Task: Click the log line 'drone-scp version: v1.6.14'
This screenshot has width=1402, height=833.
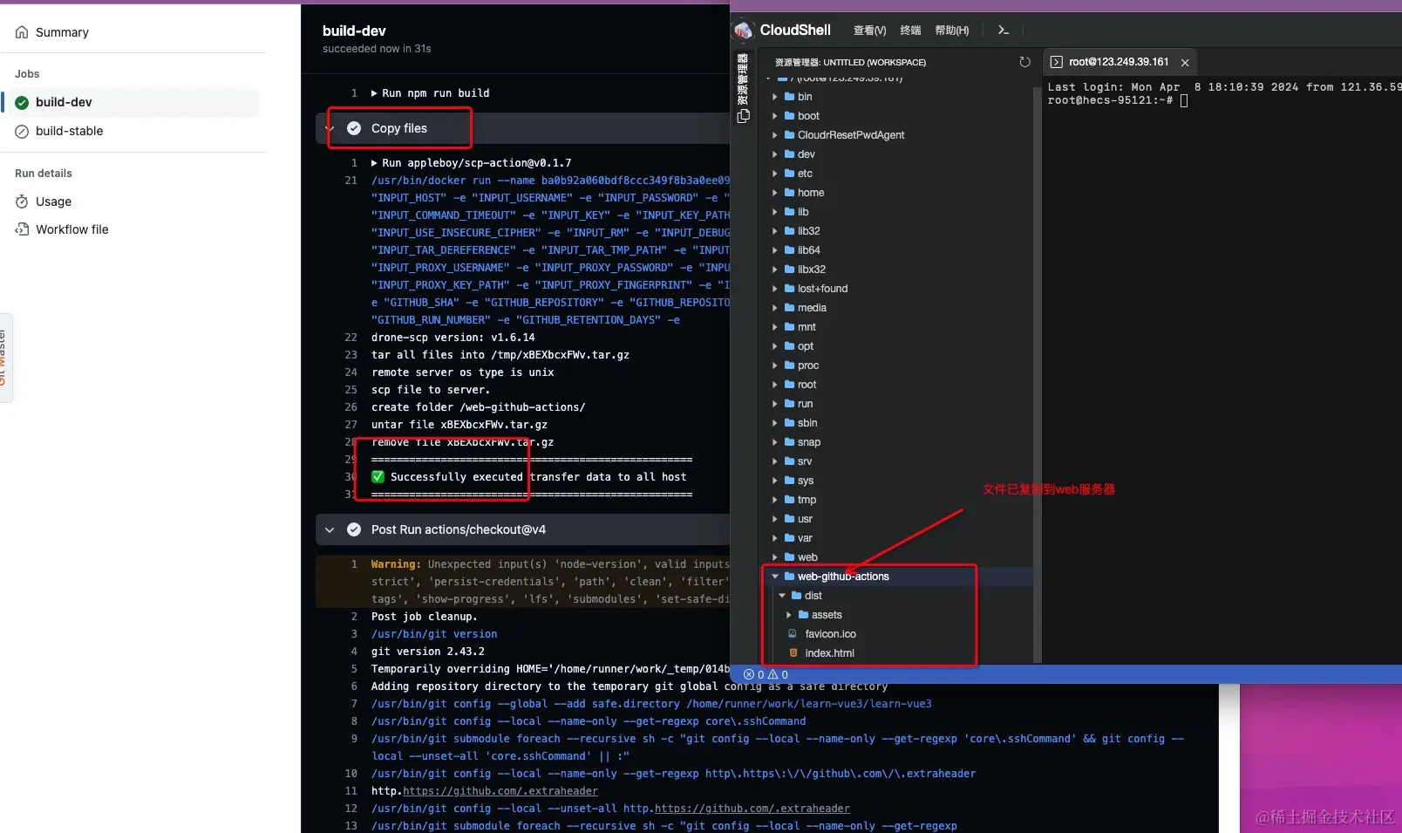Action: coord(453,338)
